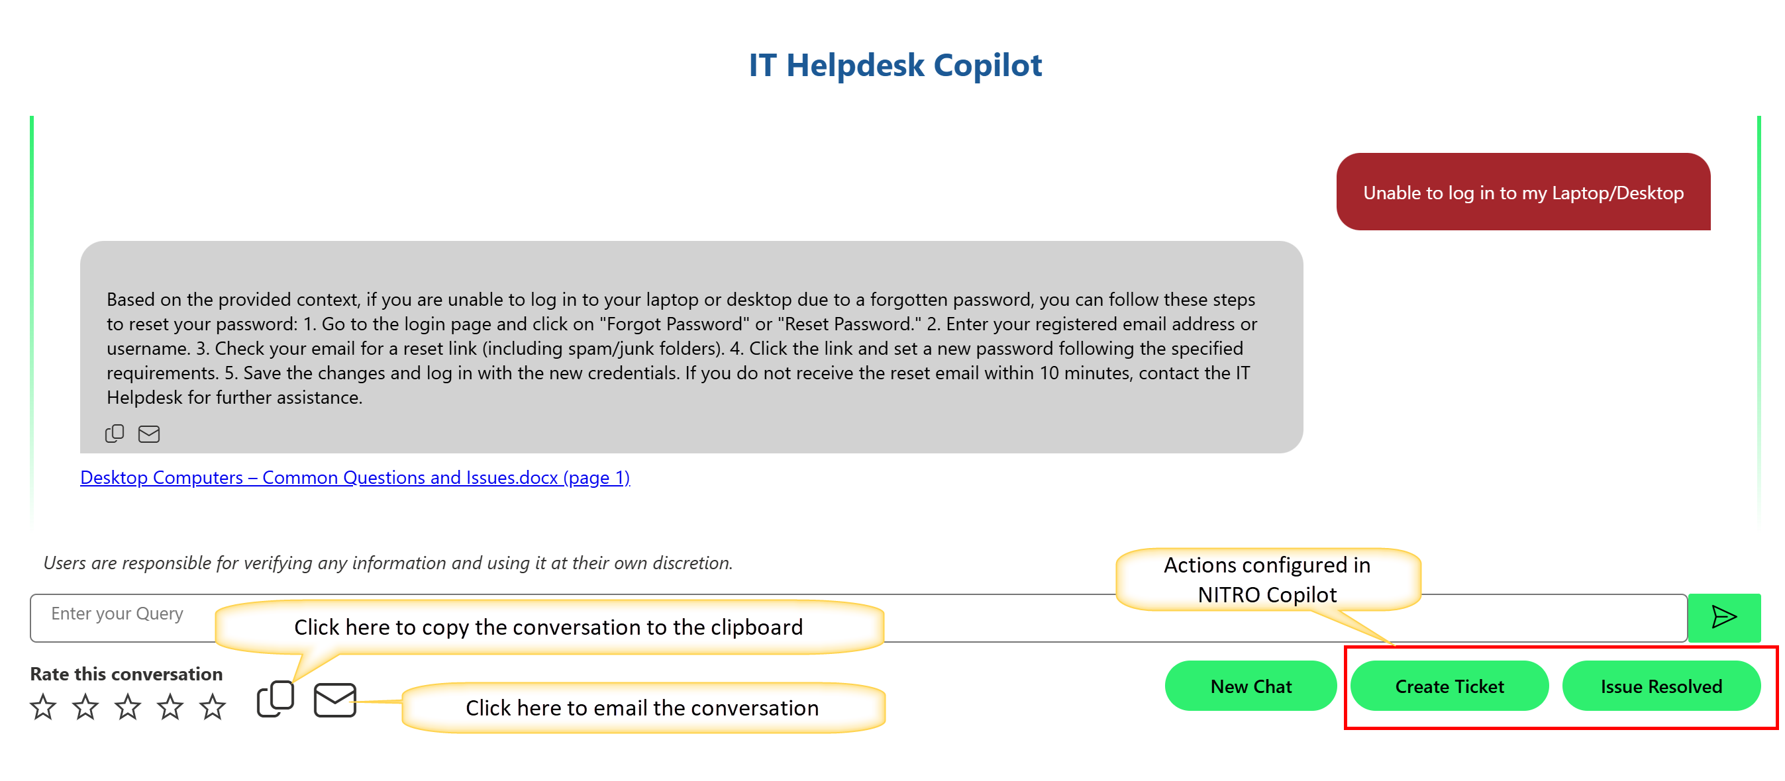Give the conversation a five-star rating
1785x781 pixels.
(213, 707)
